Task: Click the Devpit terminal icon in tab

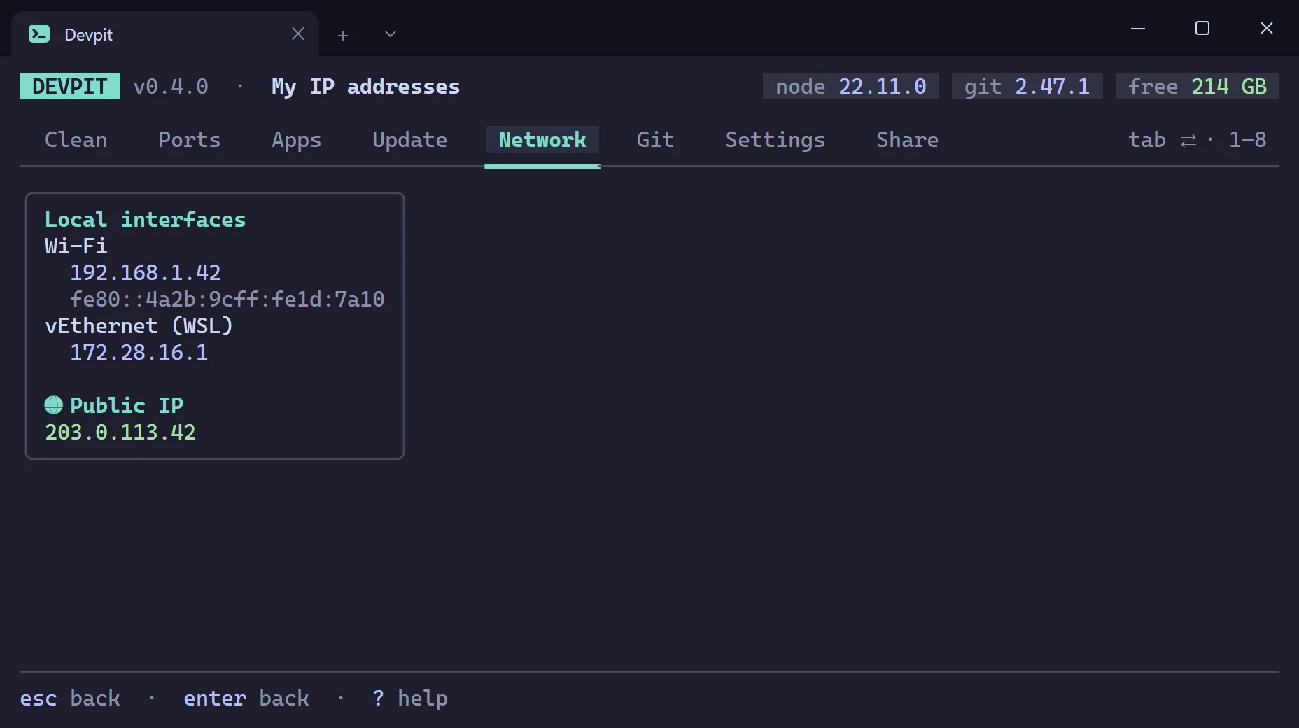Action: [39, 34]
